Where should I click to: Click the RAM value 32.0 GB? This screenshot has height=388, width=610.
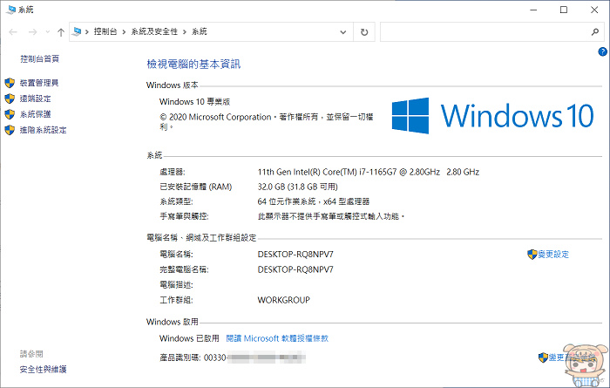tap(298, 187)
